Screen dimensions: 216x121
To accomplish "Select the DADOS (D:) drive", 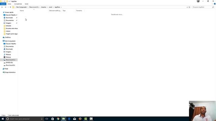I will [x=9, y=63].
